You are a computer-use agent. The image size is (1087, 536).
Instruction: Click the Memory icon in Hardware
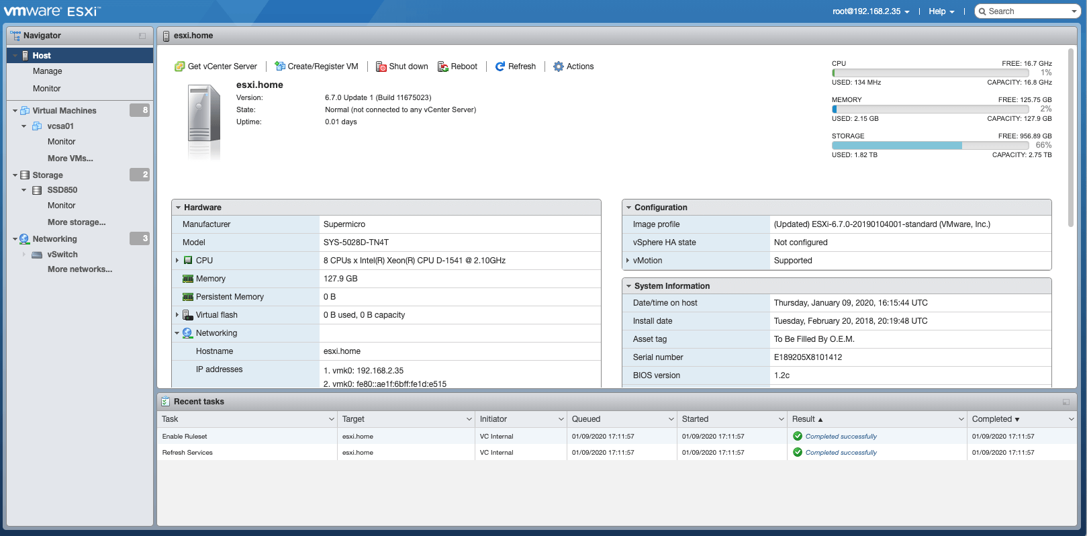coord(188,279)
